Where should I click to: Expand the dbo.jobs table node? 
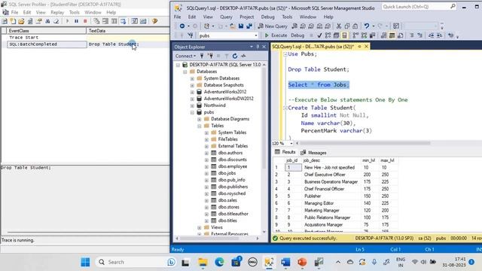pos(206,173)
